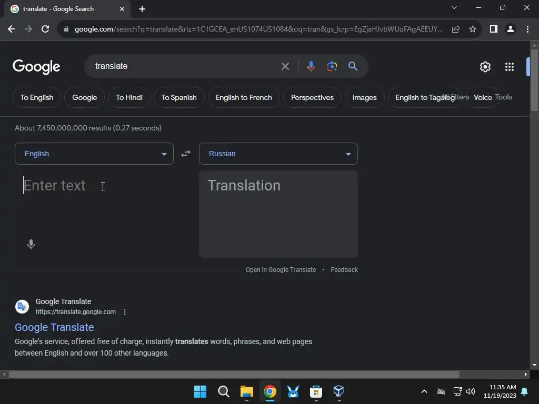Start voice search with the microphone icon
The image size is (539, 404).
click(311, 66)
